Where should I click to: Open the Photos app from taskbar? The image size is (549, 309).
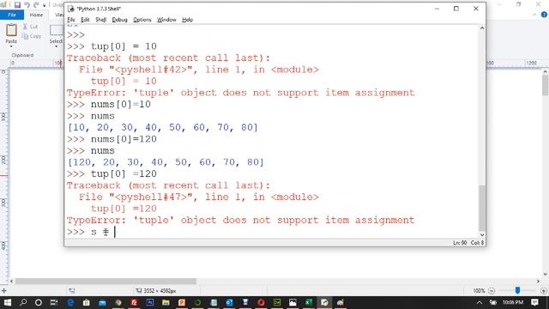(293, 302)
